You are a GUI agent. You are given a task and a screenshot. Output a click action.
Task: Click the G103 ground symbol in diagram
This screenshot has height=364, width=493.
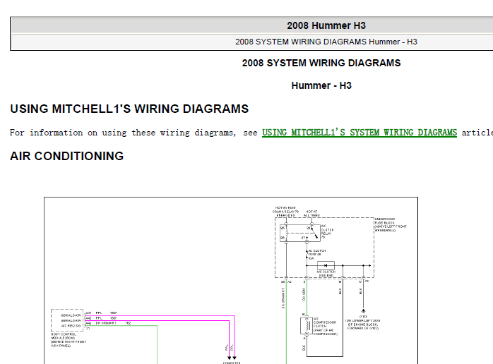[x=364, y=312]
